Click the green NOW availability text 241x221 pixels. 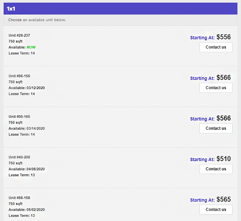[31, 47]
